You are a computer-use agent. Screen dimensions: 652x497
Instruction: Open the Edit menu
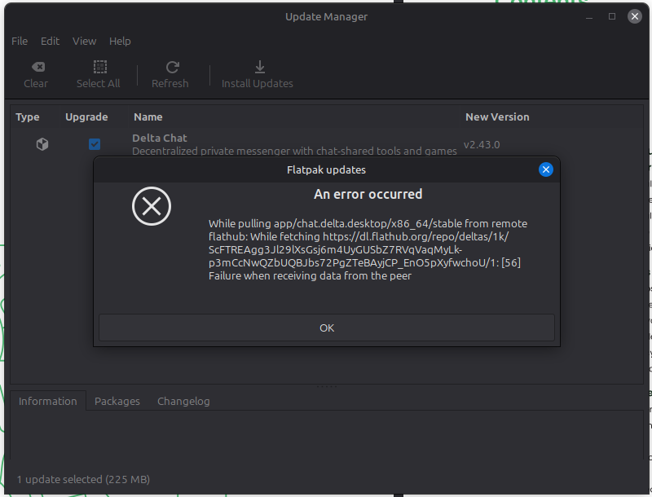tap(51, 41)
